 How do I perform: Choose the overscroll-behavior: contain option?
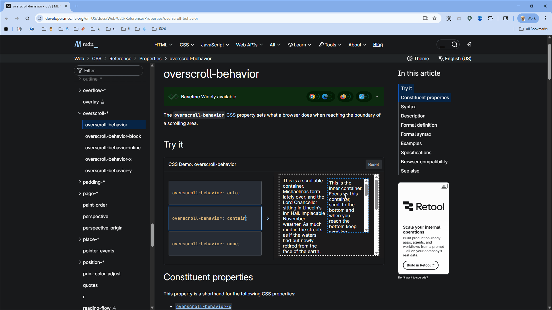[x=215, y=218]
